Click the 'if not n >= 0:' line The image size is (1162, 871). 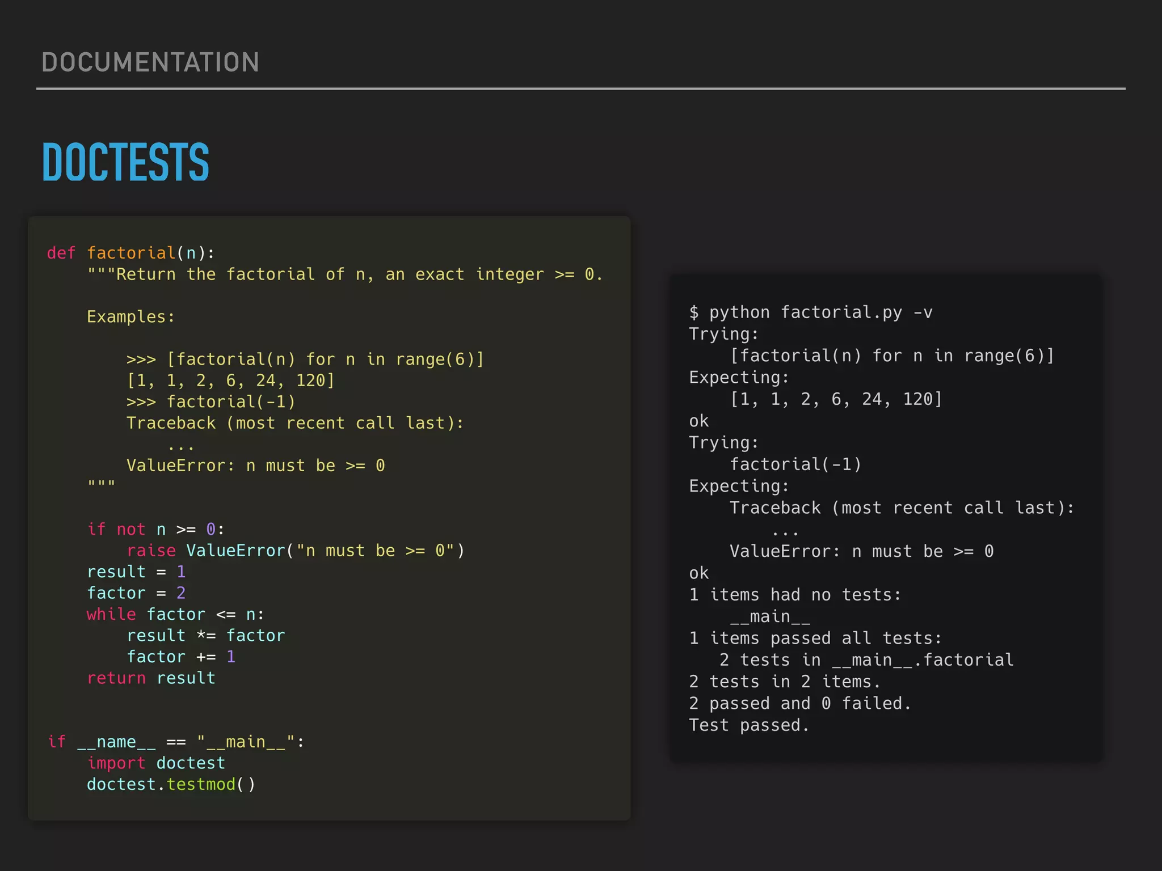(156, 529)
